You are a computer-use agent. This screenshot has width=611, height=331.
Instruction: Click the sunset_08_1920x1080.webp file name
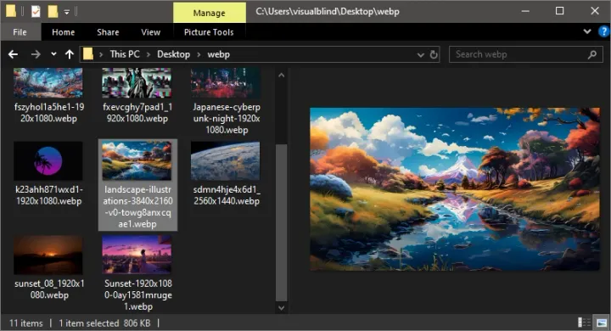coord(49,289)
